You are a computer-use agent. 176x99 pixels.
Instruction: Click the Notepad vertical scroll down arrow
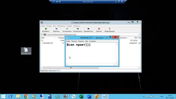pos(117,62)
